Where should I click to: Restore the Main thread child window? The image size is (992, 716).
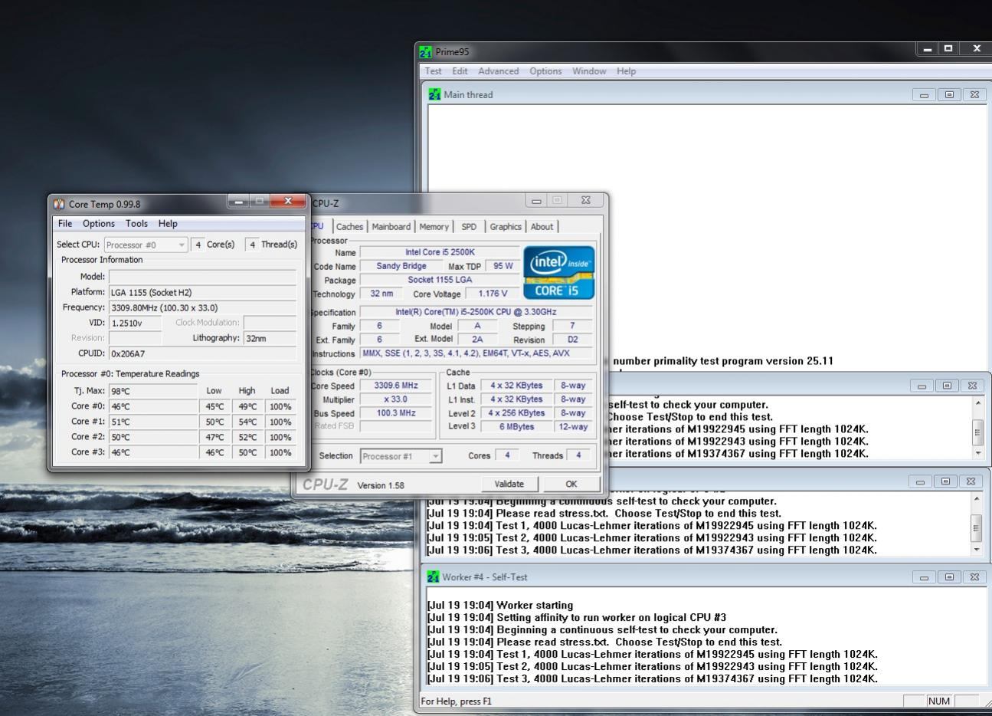[949, 95]
